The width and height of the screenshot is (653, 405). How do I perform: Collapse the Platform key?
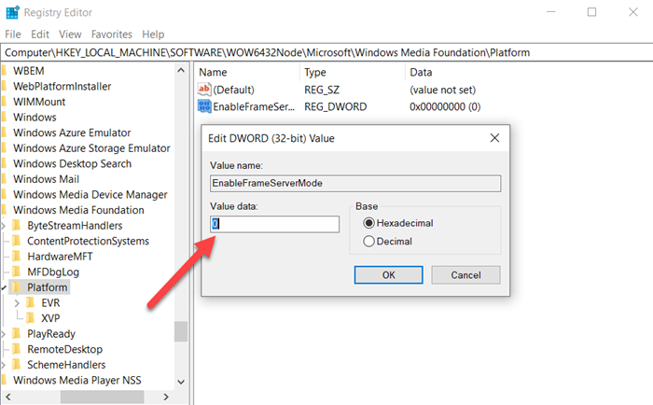pyautogui.click(x=4, y=287)
